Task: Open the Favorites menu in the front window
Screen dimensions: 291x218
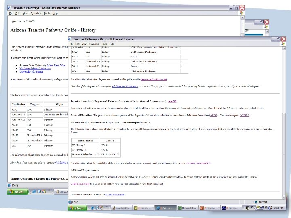Action: (94, 44)
